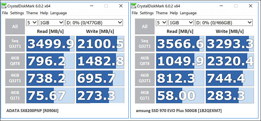The height and width of the screenshot is (121, 261).
Task: Click the 796.2 read result
Action: (50, 61)
